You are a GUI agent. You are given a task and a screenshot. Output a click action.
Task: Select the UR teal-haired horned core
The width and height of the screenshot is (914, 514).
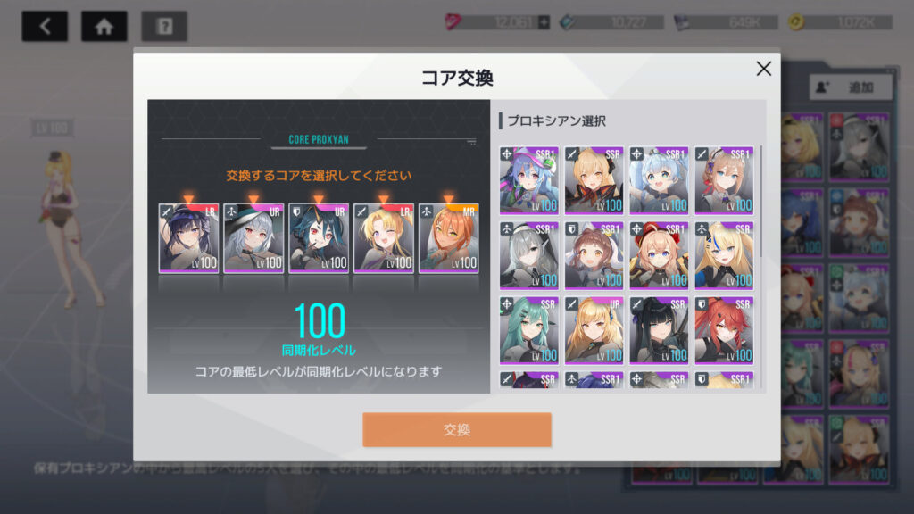319,238
